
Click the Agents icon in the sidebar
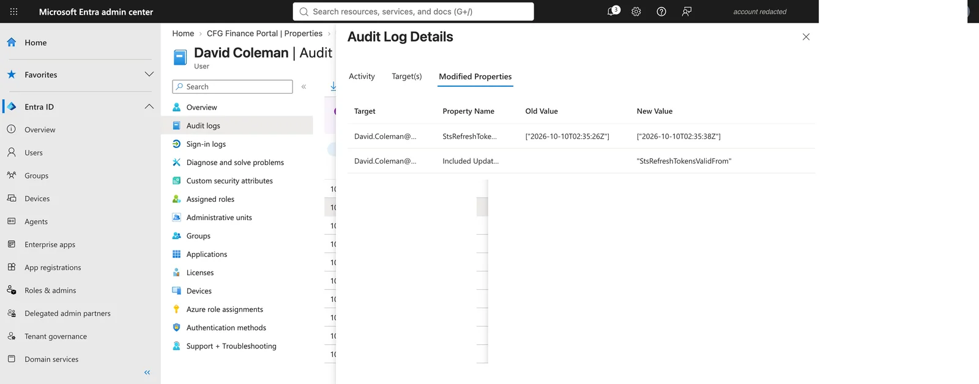12,221
